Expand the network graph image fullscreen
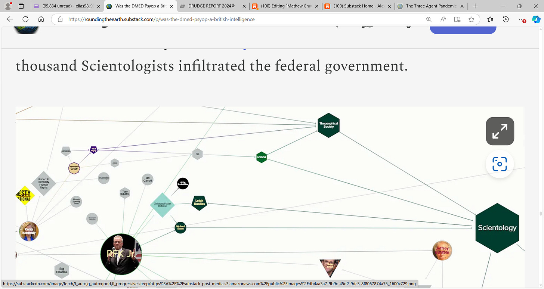The image size is (544, 289). pyautogui.click(x=500, y=131)
